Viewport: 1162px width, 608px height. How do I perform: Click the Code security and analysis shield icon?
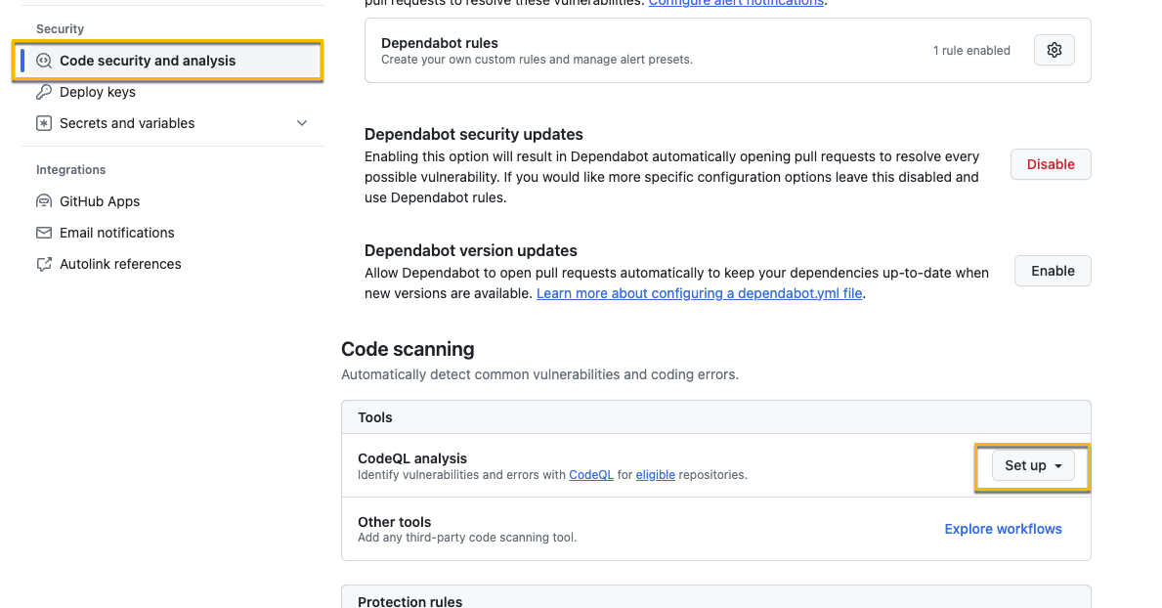pyautogui.click(x=44, y=61)
